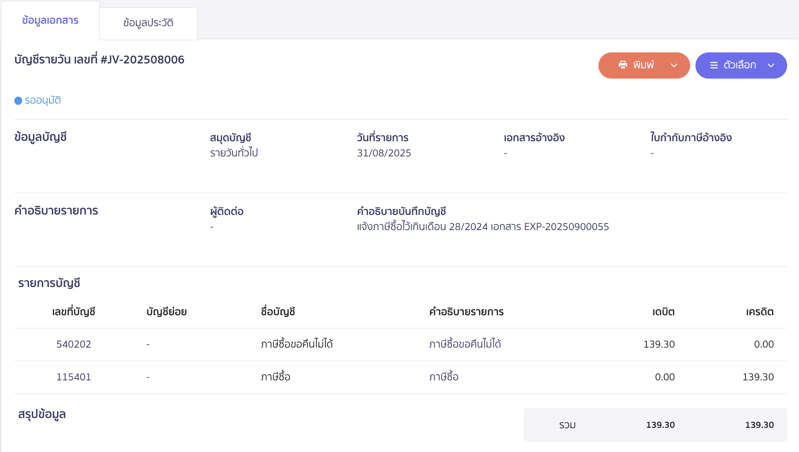The width and height of the screenshot is (799, 452).
Task: Click the printer icon on the พิมพ์ button
Action: (623, 65)
